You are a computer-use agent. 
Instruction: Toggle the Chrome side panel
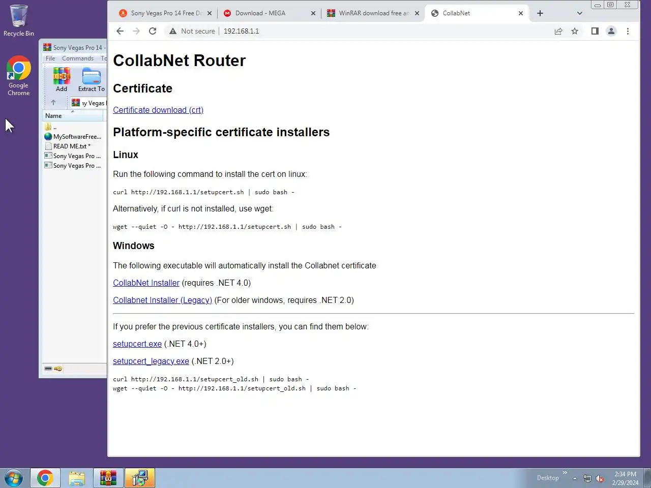pos(595,31)
